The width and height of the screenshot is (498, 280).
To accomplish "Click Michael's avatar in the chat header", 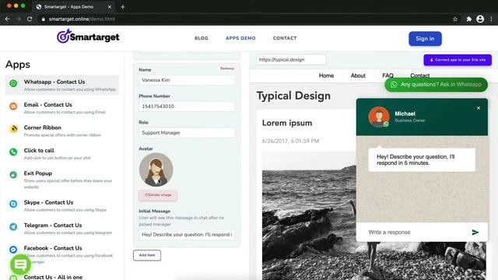I will [x=379, y=117].
